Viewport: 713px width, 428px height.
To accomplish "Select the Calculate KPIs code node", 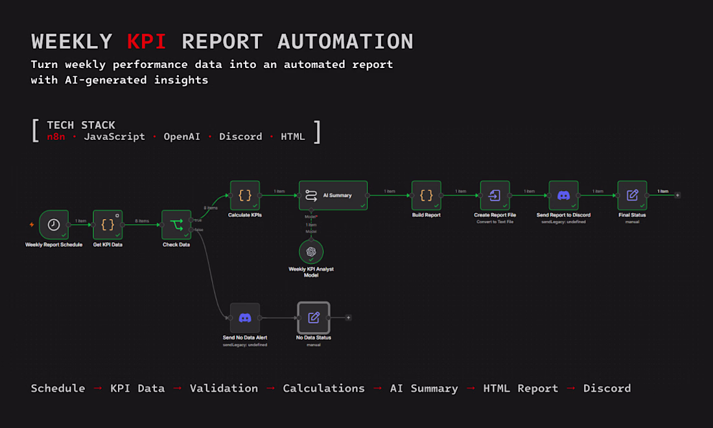I will tap(244, 196).
